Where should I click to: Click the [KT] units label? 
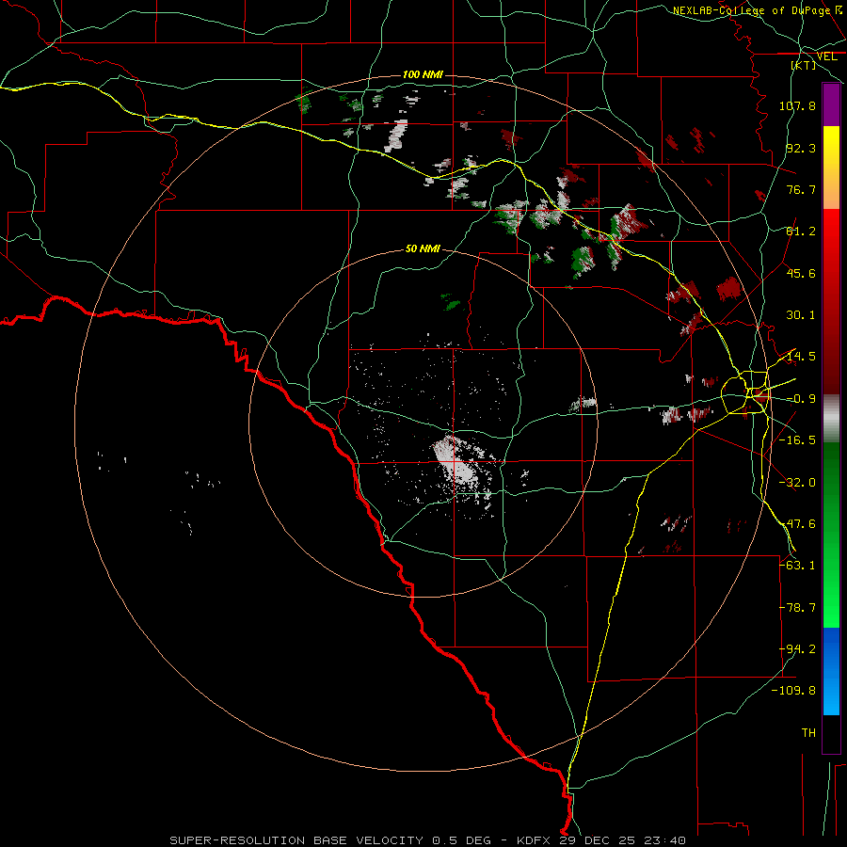804,65
